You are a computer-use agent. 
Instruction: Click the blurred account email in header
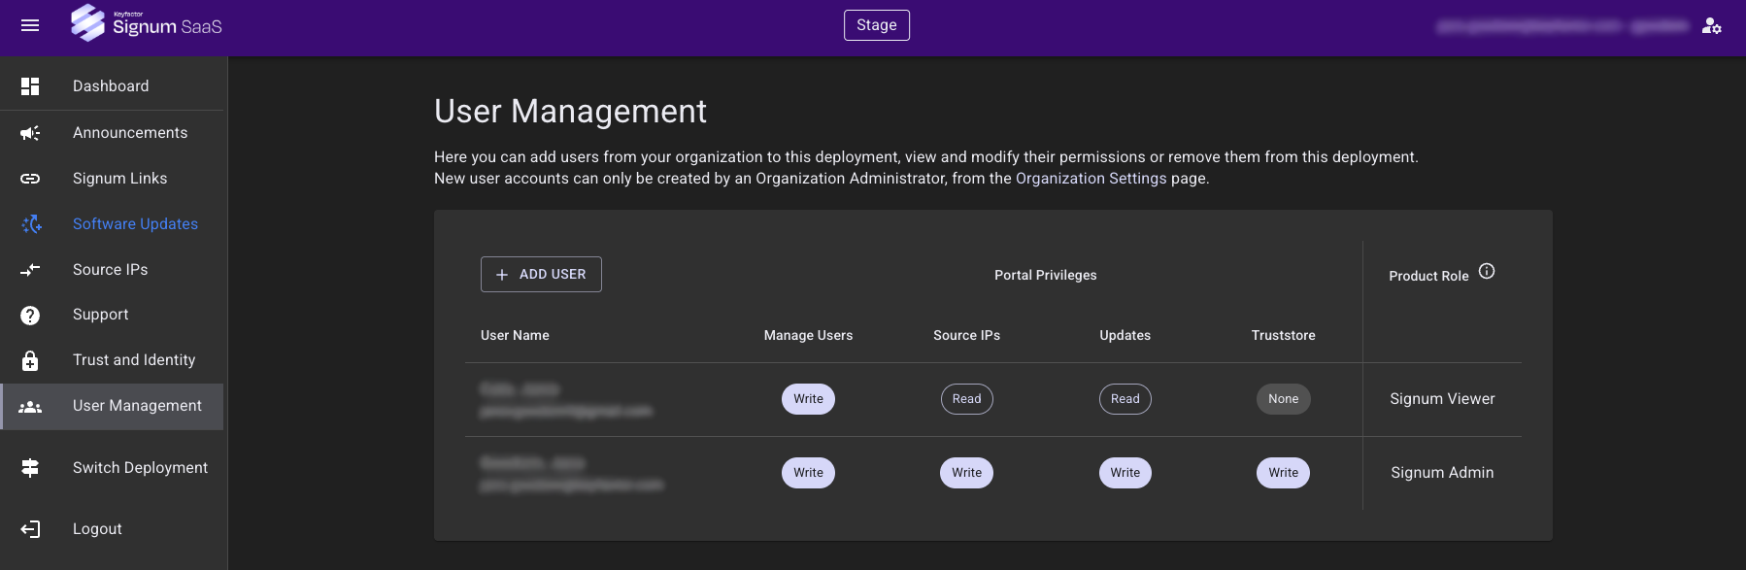(1562, 26)
